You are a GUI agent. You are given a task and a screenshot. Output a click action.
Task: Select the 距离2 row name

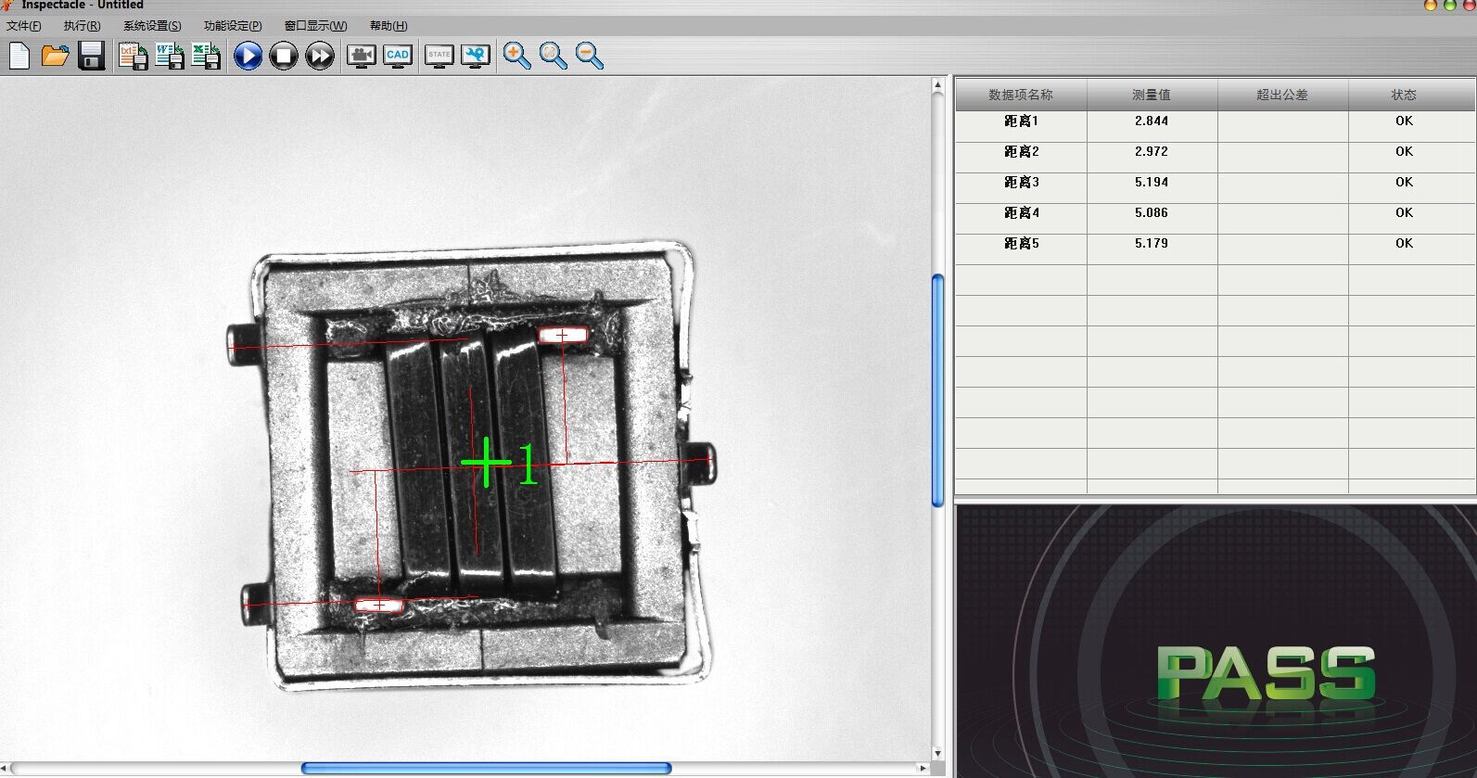[1021, 151]
